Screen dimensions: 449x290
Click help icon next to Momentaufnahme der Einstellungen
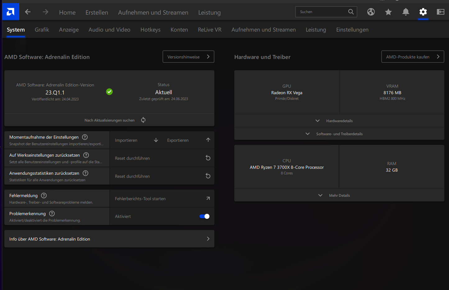(x=85, y=137)
